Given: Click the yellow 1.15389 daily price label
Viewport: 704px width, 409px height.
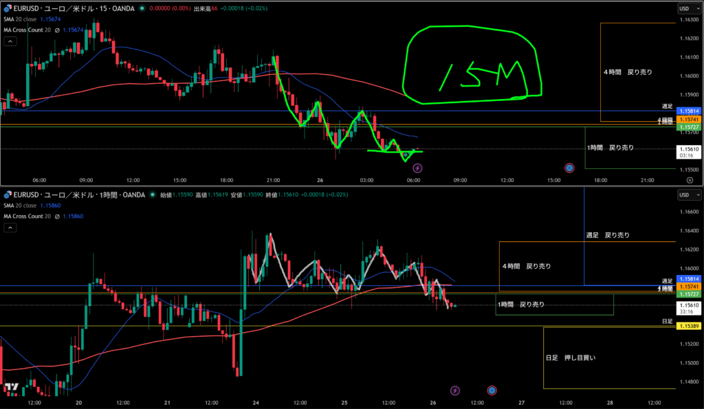Looking at the screenshot, I should (x=688, y=324).
